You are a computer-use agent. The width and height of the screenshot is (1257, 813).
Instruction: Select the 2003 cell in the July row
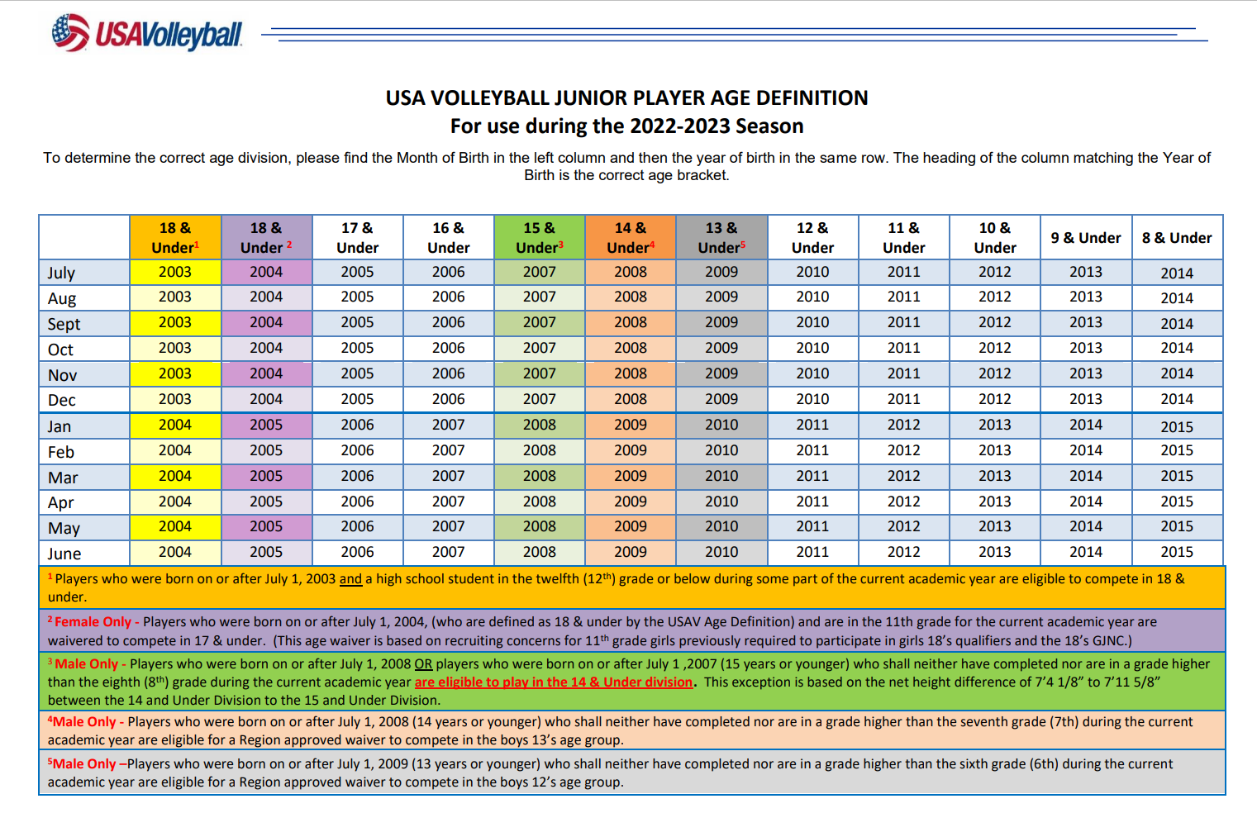pyautogui.click(x=175, y=272)
